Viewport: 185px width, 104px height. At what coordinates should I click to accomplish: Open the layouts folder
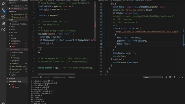14,75
